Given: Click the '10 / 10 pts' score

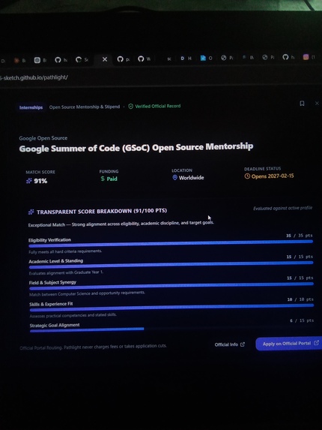Looking at the screenshot, I should 300,299.
